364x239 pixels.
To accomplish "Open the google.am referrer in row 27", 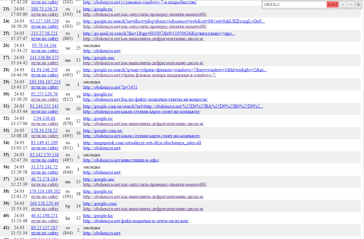I will tap(99, 58).
